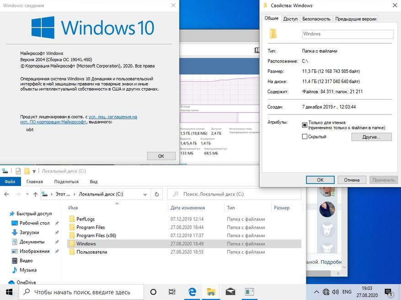The width and height of the screenshot is (401, 300).
Task: Open the Windows Start menu
Action: pyautogui.click(x=9, y=292)
